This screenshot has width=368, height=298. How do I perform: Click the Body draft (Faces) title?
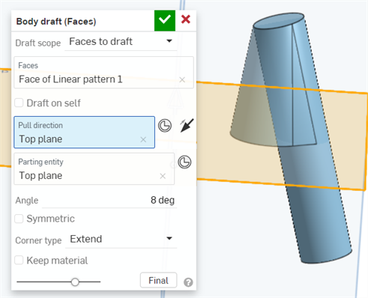pyautogui.click(x=56, y=22)
